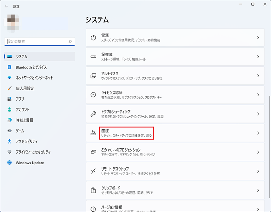Click the storage drive icon for 記憶域
Screen dimensions: 271x212
[93, 57]
